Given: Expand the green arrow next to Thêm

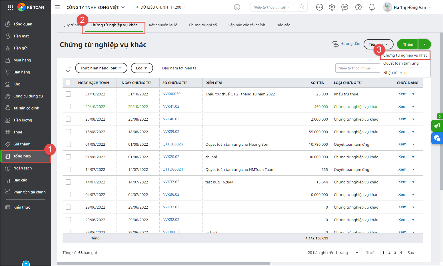Looking at the screenshot, I should coord(425,44).
